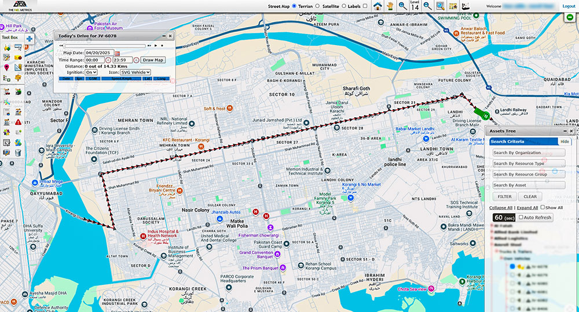579x312 pixels.
Task: Click the green minus button at top right
Action: (x=571, y=17)
